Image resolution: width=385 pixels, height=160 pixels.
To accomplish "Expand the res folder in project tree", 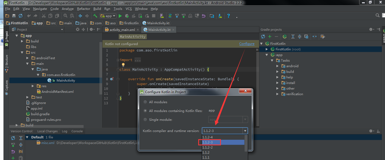I will (x=33, y=86).
